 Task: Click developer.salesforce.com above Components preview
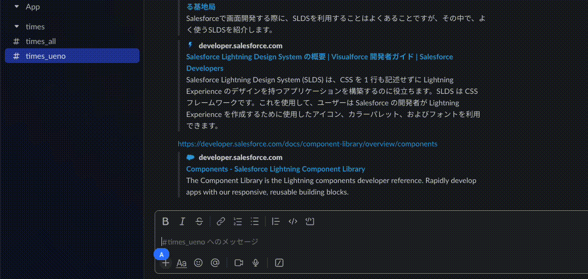[x=240, y=157]
